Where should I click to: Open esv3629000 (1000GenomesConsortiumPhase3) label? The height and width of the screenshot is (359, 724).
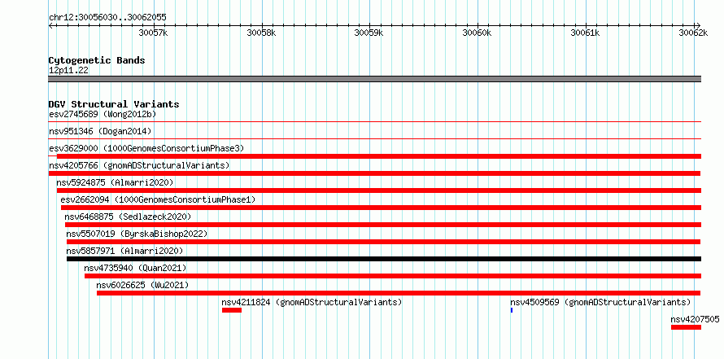(x=146, y=148)
